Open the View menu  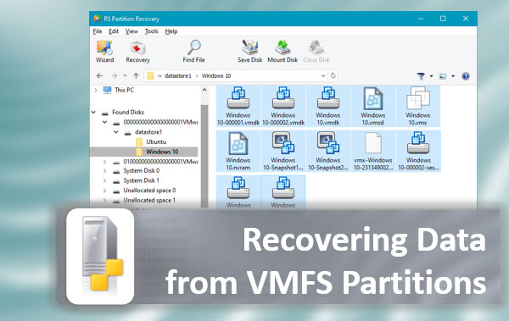click(x=131, y=31)
